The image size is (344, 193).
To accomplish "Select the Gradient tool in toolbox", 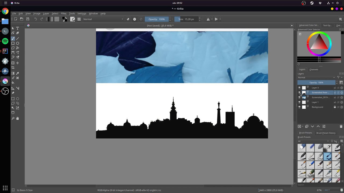I will click(13, 73).
